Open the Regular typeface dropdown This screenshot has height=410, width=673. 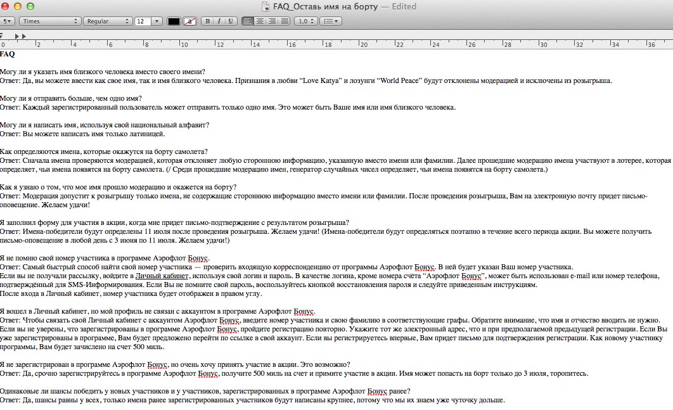click(107, 21)
